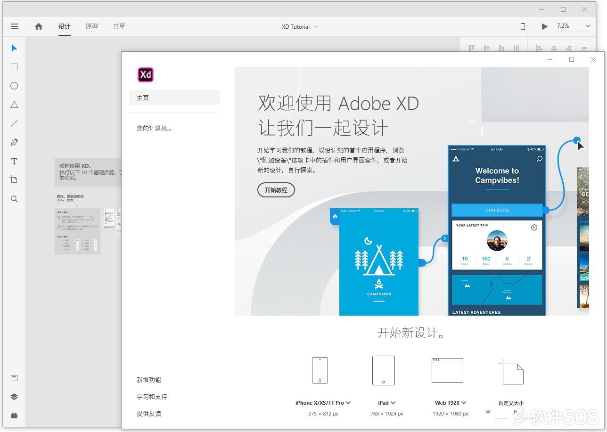This screenshot has height=432, width=607.
Task: Select the Rectangle tool
Action: click(14, 67)
